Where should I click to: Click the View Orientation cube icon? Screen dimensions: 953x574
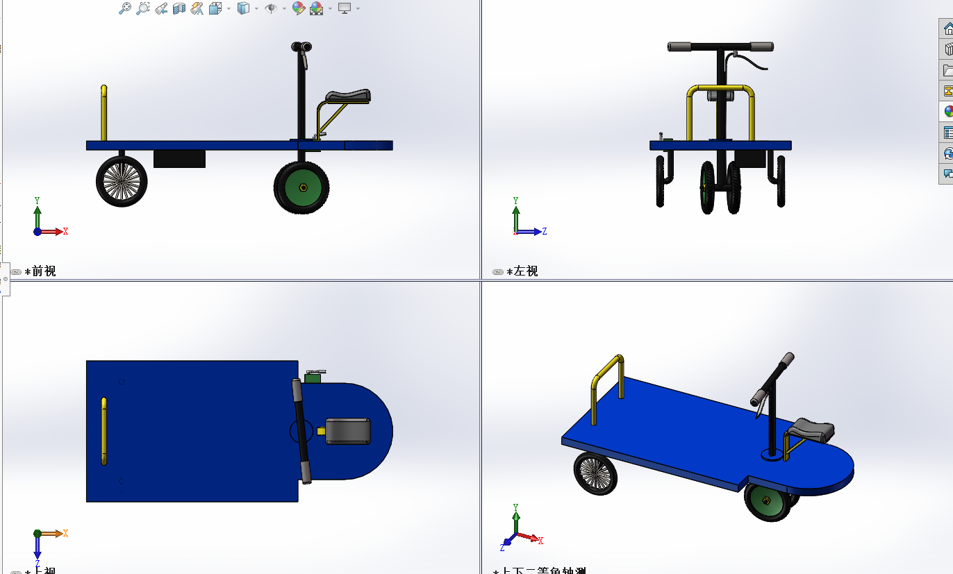point(215,8)
